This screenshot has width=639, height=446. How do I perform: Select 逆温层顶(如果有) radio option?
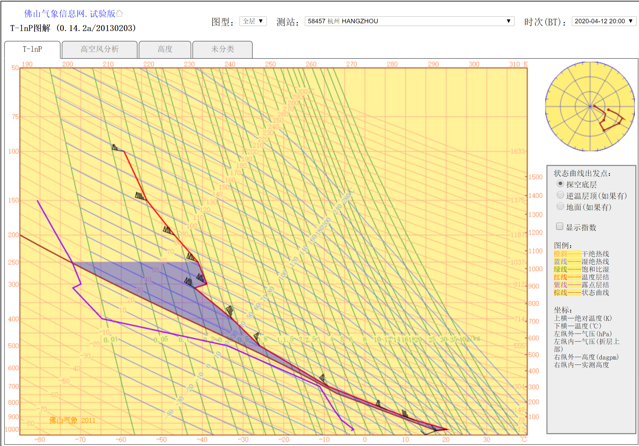pyautogui.click(x=560, y=195)
